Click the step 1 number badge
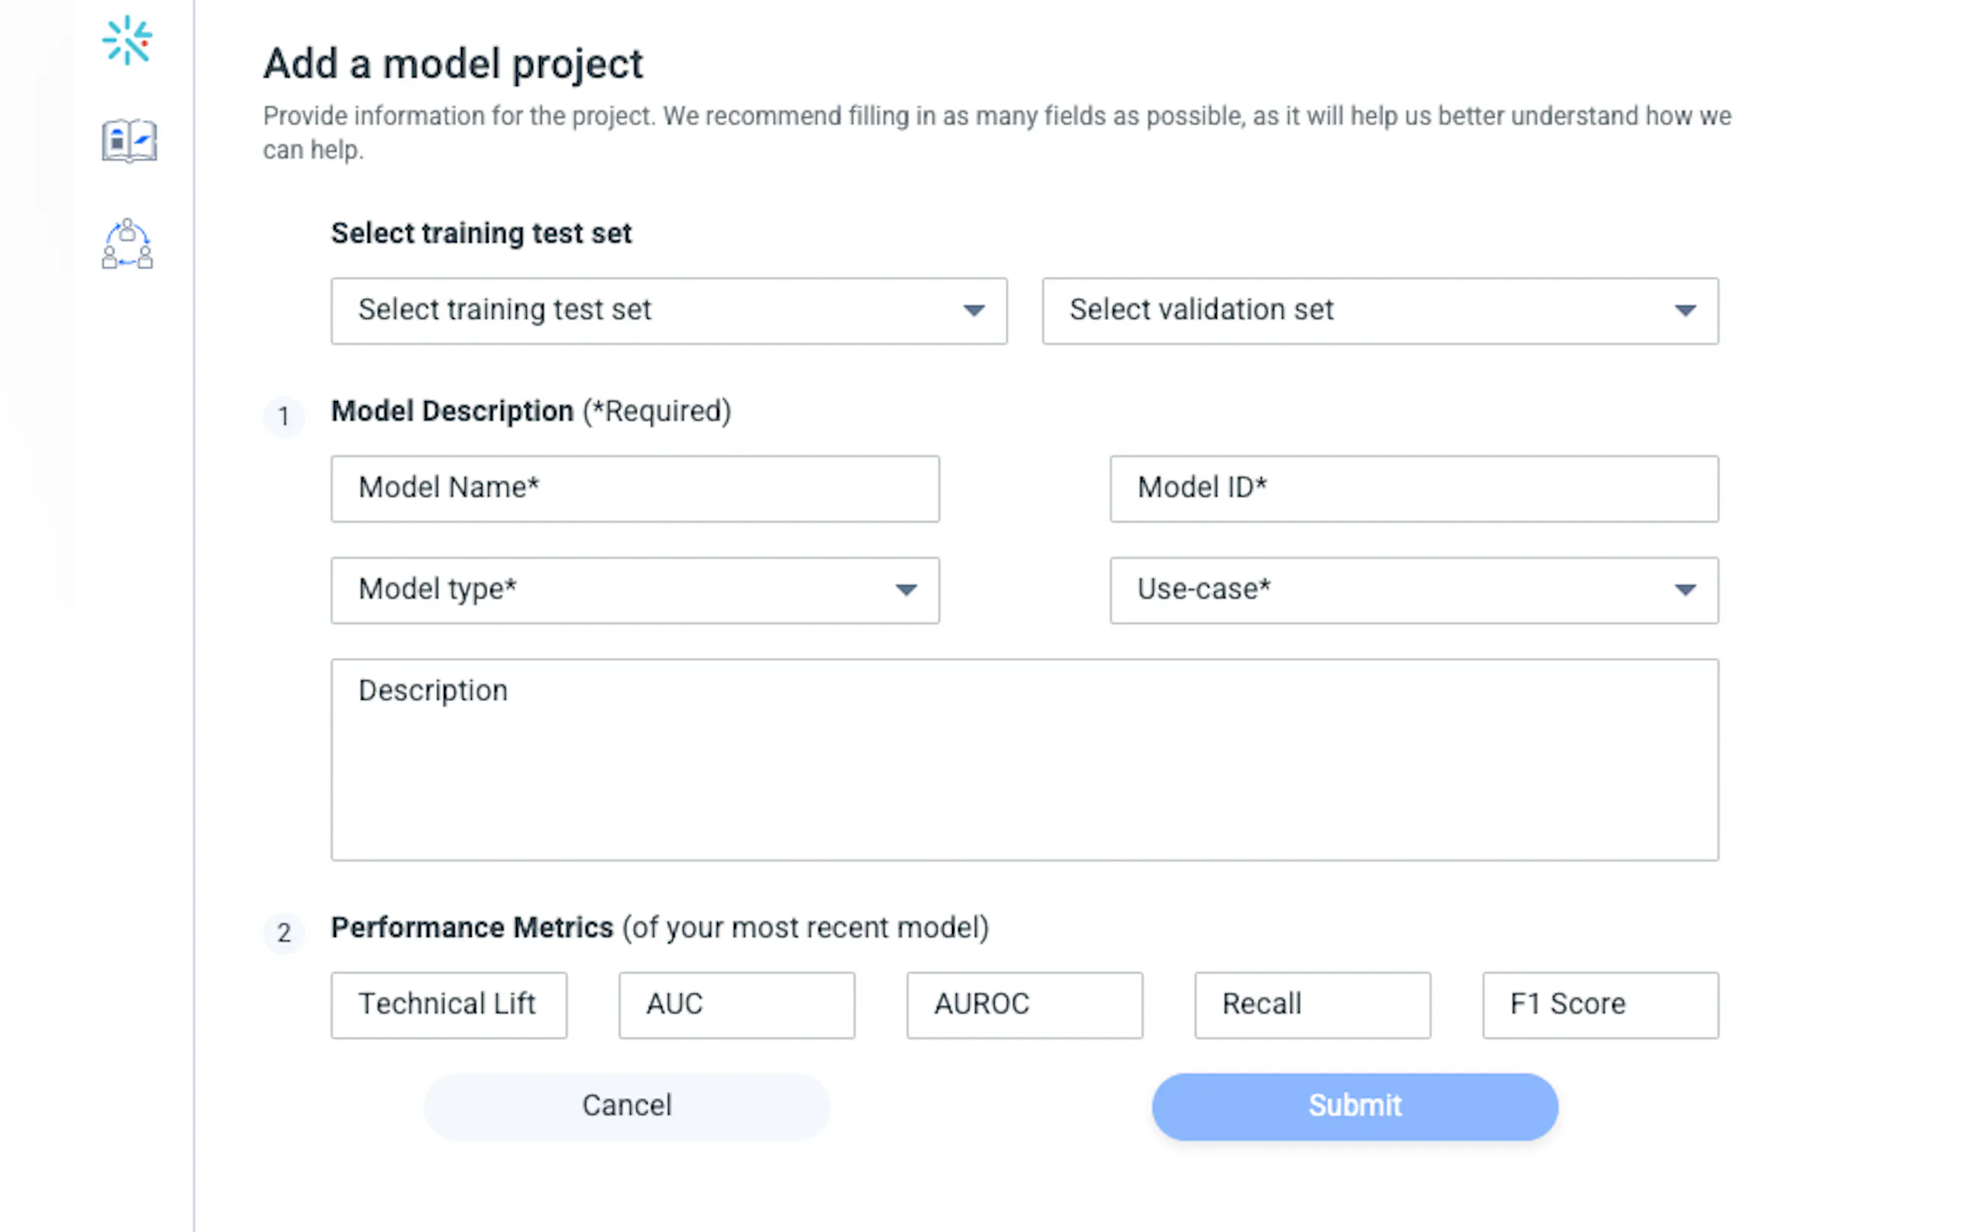Viewport: 1971px width, 1232px height. (283, 417)
